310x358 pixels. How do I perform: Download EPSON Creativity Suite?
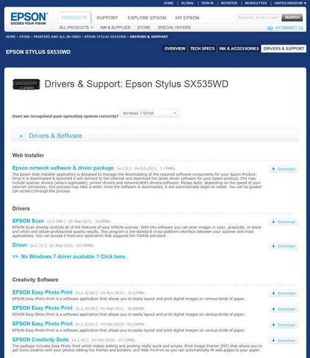pyautogui.click(x=284, y=341)
